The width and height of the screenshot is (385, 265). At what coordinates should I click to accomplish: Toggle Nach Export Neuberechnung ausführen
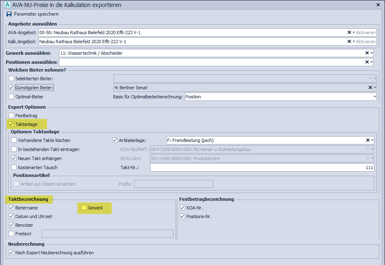click(12, 253)
